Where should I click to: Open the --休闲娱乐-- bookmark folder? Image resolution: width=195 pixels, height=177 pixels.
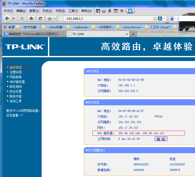103,27
